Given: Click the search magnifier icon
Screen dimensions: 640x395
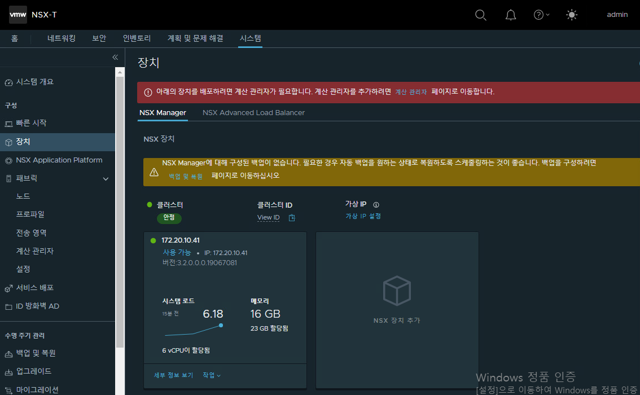Looking at the screenshot, I should tap(480, 15).
